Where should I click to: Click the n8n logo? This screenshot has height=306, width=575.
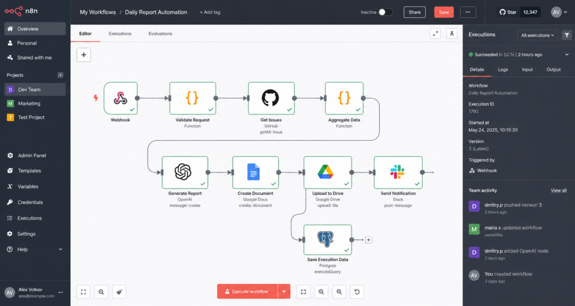click(21, 11)
